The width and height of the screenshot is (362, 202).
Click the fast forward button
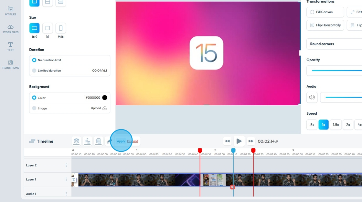click(x=251, y=141)
